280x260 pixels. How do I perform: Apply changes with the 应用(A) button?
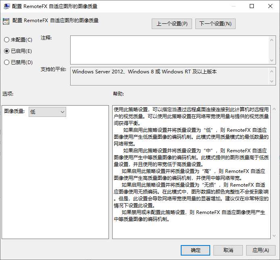click(x=261, y=250)
